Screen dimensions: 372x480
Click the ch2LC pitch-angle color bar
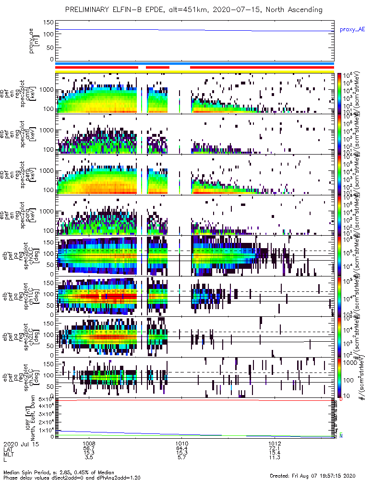(339, 337)
